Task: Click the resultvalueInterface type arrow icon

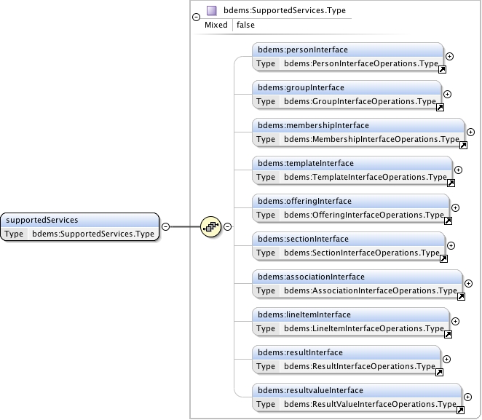Action: (461, 411)
